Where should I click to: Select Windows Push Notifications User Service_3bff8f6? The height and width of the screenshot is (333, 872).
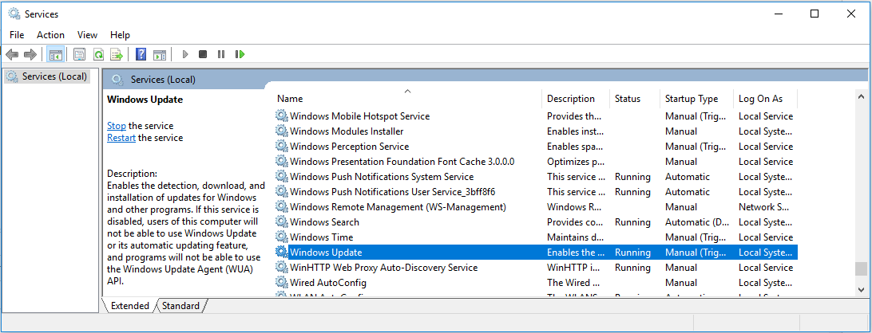pyautogui.click(x=393, y=191)
